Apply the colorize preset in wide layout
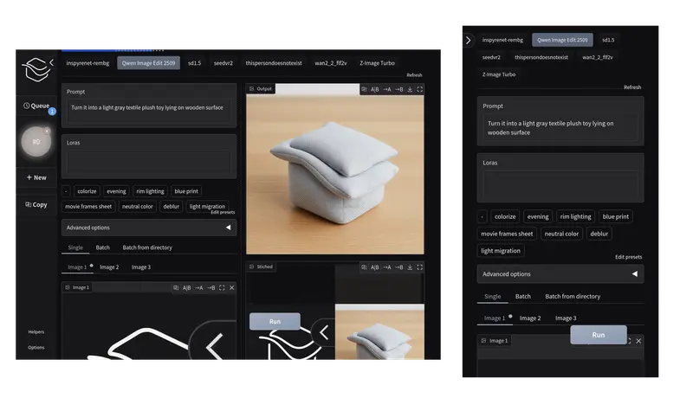The height and width of the screenshot is (398, 693). pos(87,191)
